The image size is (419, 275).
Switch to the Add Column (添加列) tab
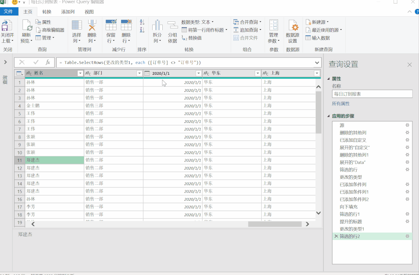click(68, 12)
